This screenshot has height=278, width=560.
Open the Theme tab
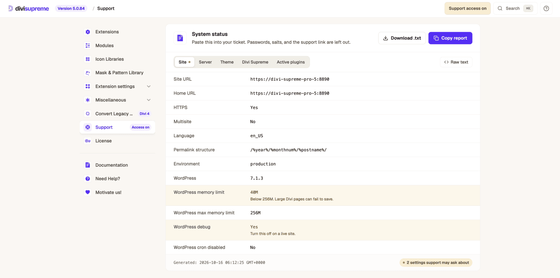pos(227,62)
